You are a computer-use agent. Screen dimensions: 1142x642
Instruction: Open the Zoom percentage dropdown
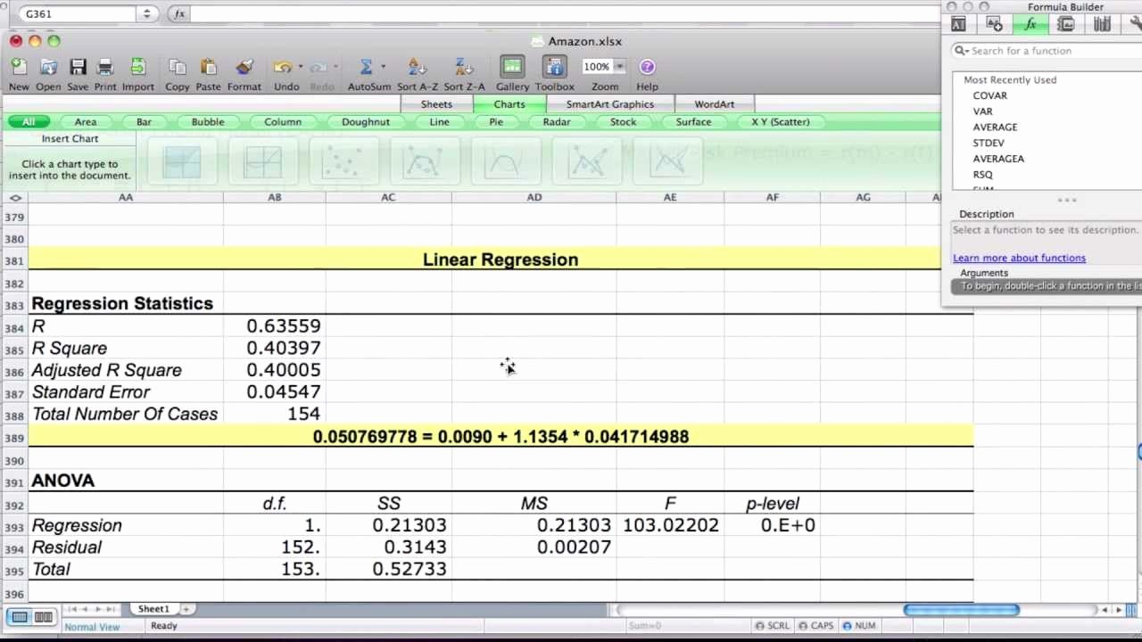[x=619, y=66]
